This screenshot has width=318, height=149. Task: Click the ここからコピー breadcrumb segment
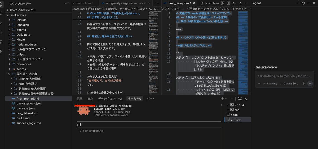pos(173,9)
